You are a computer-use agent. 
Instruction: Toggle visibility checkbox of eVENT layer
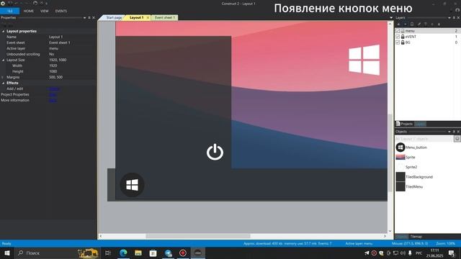click(398, 37)
